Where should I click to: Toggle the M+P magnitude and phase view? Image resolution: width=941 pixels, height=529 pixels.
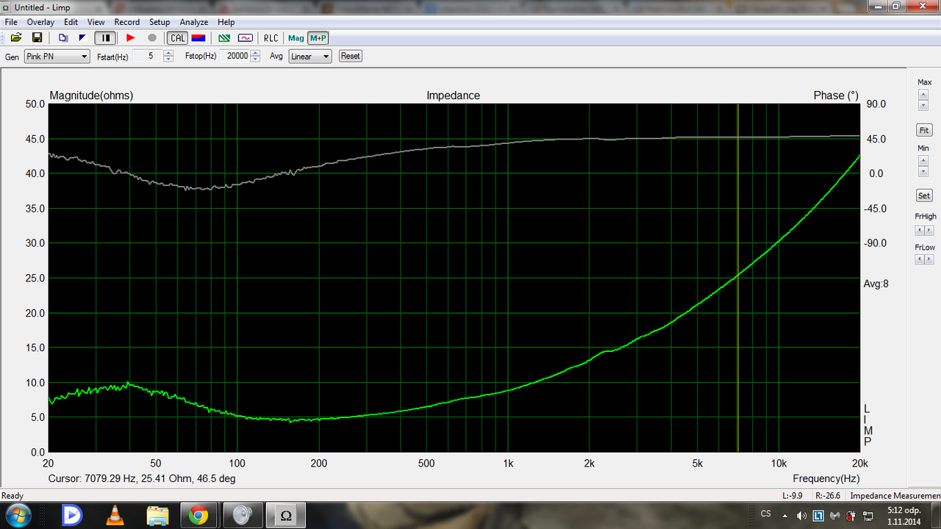[x=318, y=37]
